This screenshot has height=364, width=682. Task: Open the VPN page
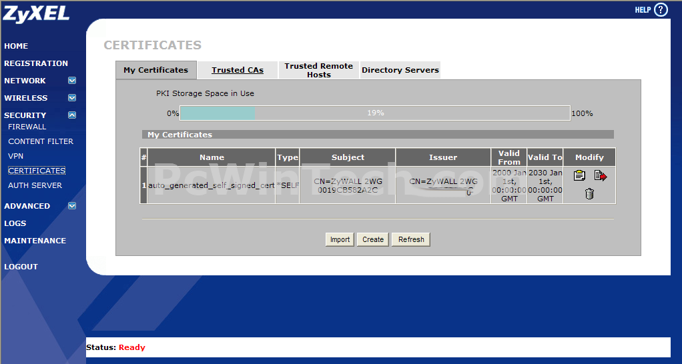point(15,156)
